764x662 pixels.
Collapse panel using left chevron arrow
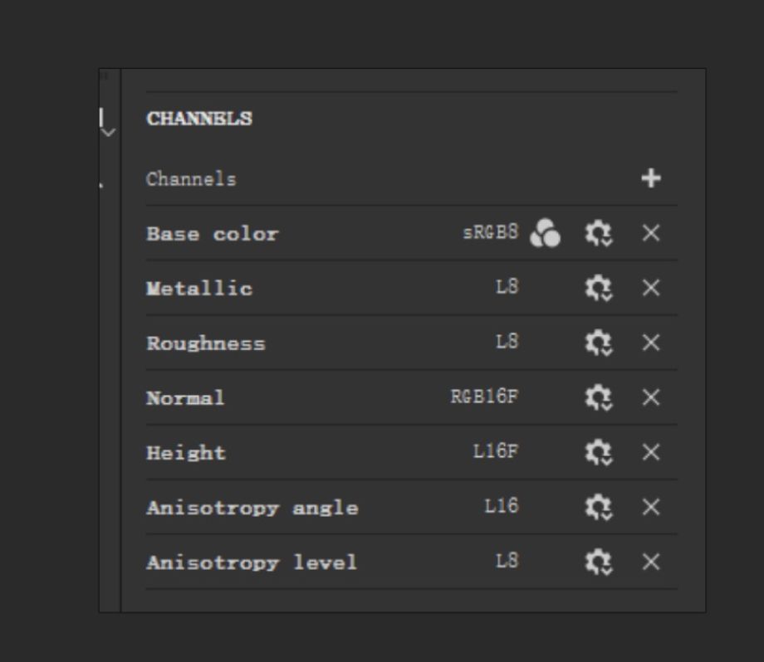pos(107,132)
